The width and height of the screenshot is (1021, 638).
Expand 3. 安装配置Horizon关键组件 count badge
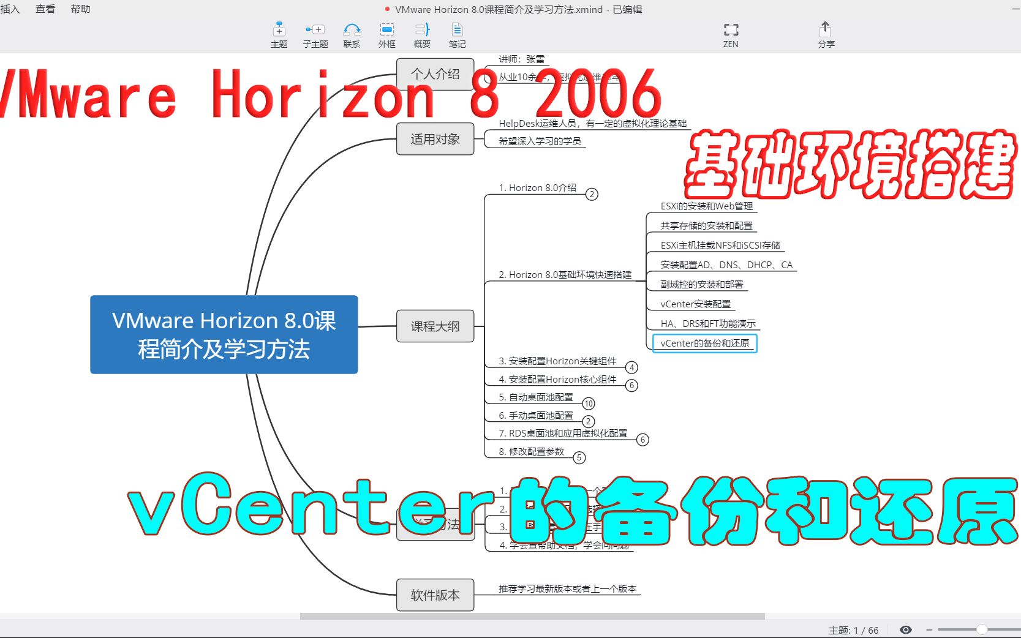pyautogui.click(x=631, y=367)
